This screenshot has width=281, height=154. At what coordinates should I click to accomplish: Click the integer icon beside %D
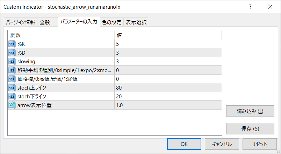tap(12, 52)
